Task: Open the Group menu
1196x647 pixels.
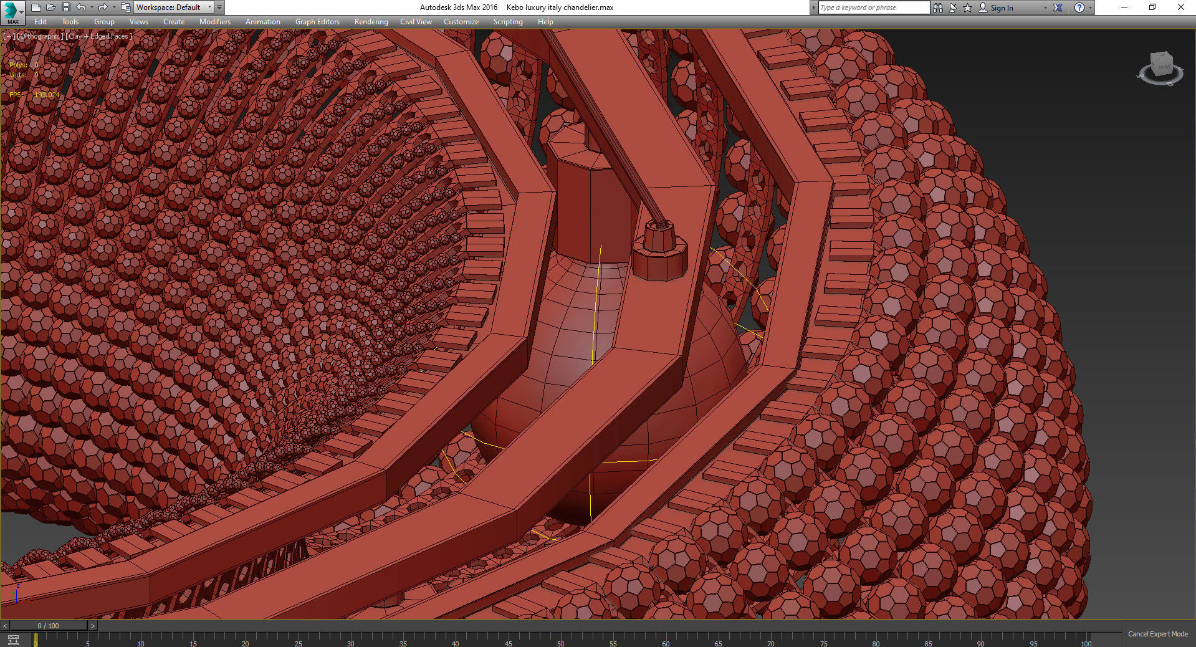Action: click(x=104, y=22)
